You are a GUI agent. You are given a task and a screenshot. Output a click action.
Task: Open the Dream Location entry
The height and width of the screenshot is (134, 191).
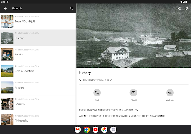tap(38, 71)
